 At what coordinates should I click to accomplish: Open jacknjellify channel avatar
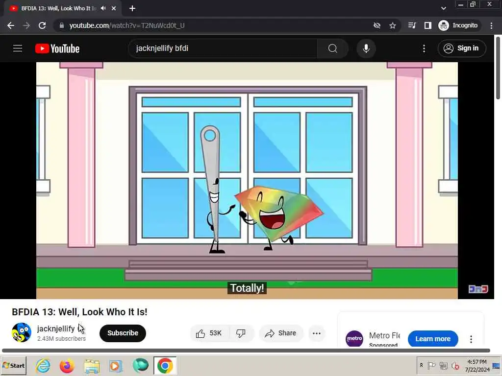22,332
